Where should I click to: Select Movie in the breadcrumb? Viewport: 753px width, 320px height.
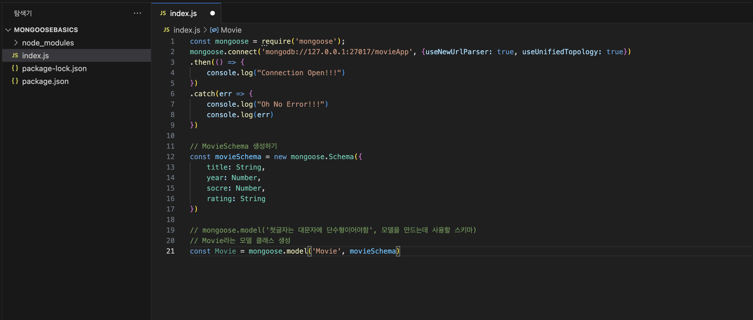pyautogui.click(x=231, y=30)
